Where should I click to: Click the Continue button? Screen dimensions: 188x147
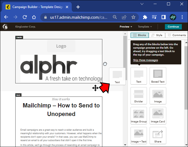pos(173,27)
